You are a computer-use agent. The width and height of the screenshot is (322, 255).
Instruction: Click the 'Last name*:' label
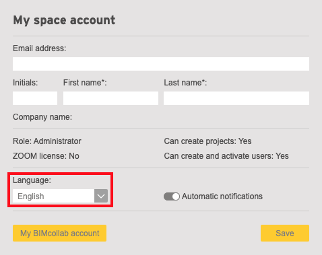tap(185, 83)
